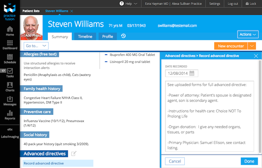Image resolution: width=262 pixels, height=168 pixels.
Task: Go to Home in sidebar
Action: coord(10,31)
